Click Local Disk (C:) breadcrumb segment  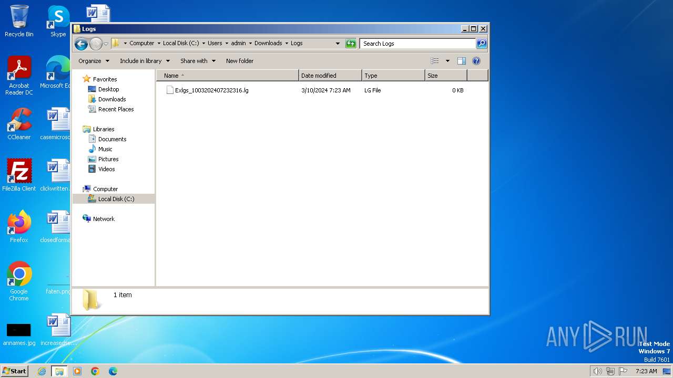coord(181,44)
